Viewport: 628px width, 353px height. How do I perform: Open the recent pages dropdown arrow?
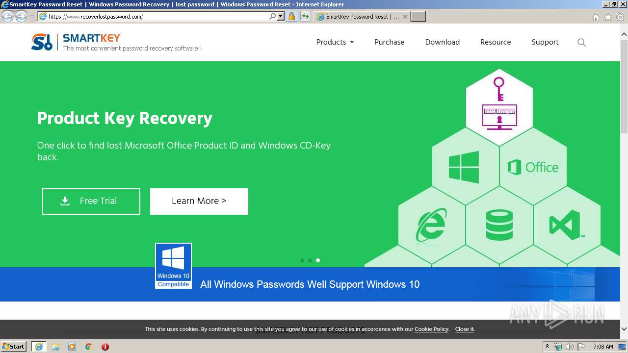coord(32,17)
